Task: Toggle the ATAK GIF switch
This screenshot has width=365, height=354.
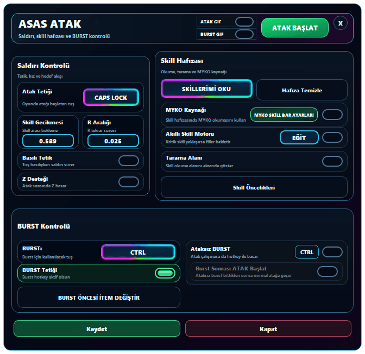Action: coord(244,22)
